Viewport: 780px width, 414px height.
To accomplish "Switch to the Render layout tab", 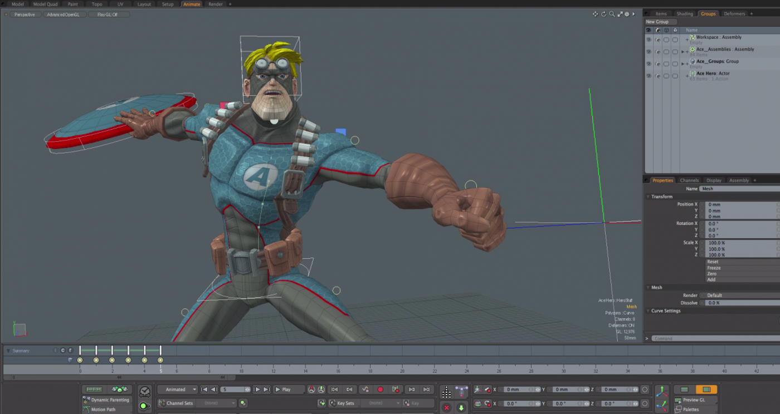I will pos(216,4).
